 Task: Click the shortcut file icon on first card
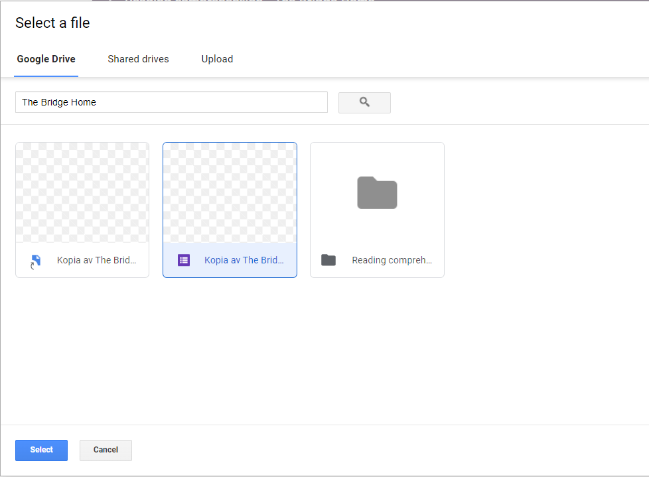[x=36, y=261]
